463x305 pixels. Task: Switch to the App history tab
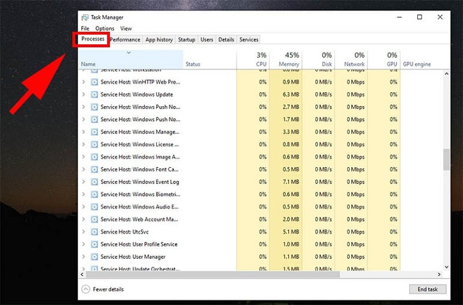(x=159, y=40)
